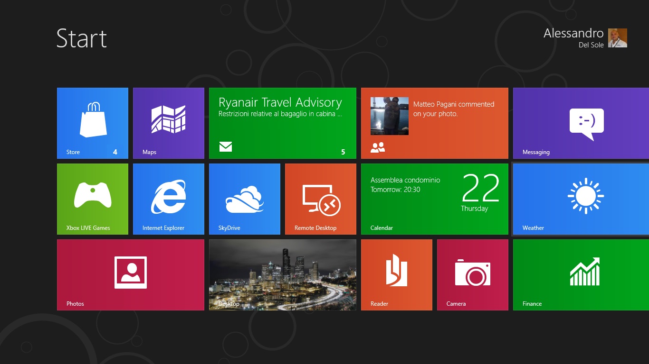Launch the Remote Desktop tile
This screenshot has width=649, height=364.
(x=321, y=199)
